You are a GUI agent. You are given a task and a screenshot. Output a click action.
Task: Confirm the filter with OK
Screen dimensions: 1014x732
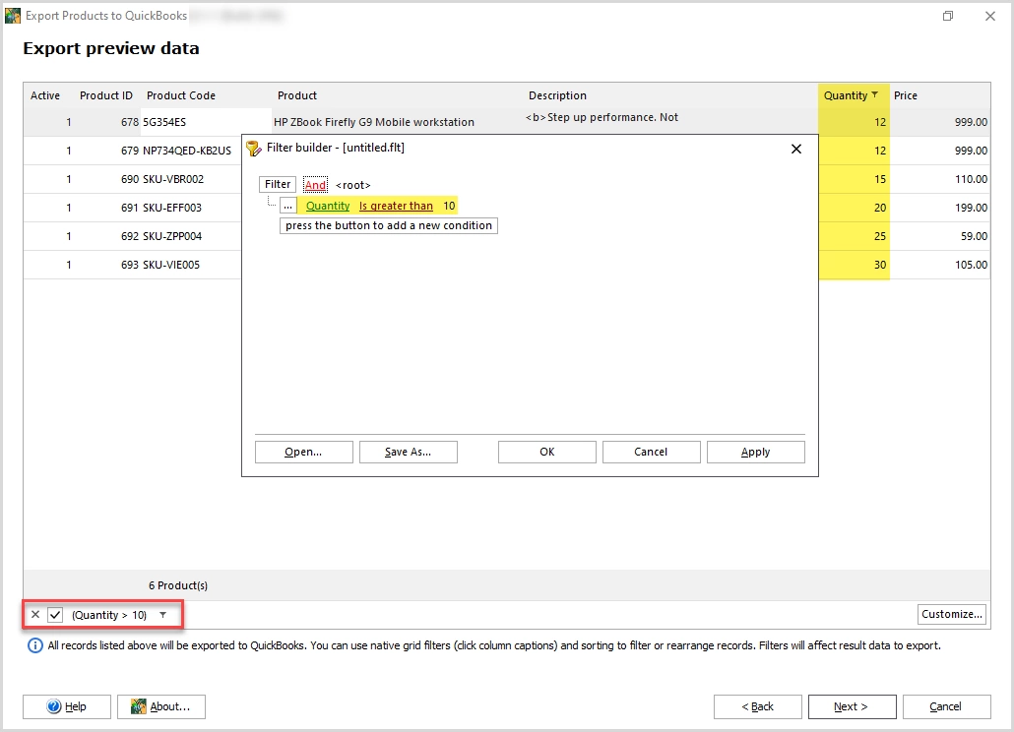547,453
